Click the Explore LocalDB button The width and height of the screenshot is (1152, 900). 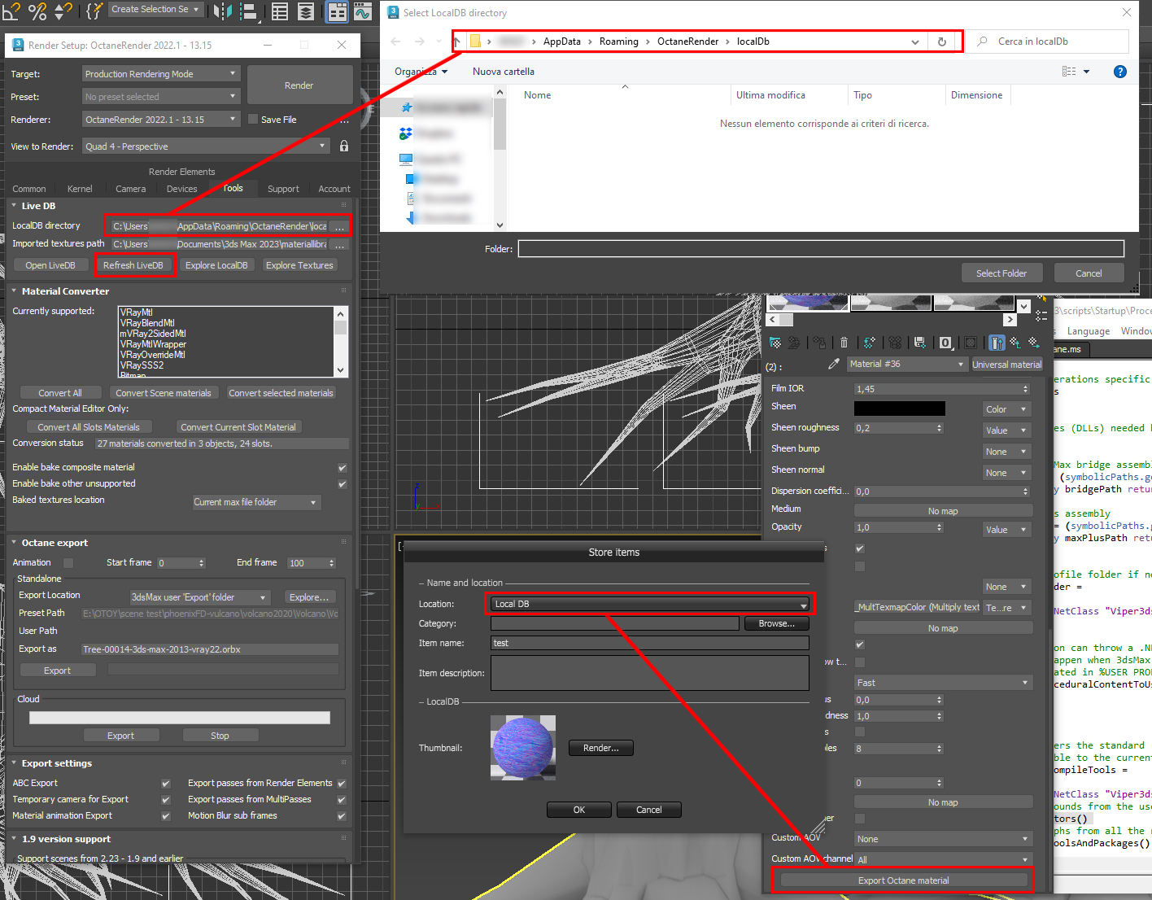click(x=216, y=265)
